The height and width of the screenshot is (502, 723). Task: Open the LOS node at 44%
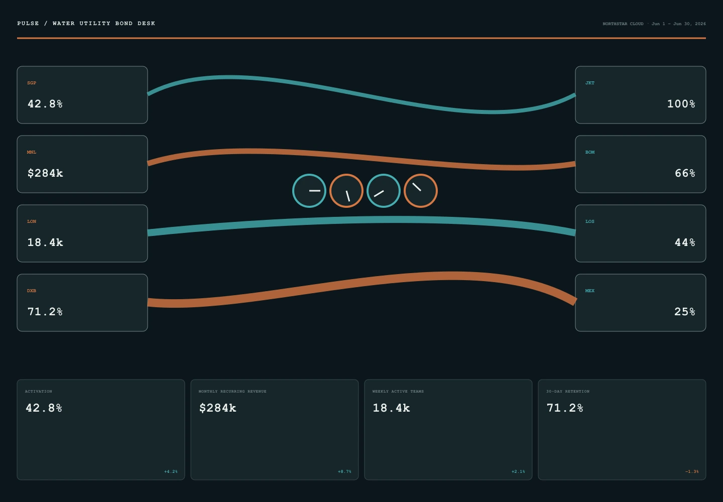641,233
